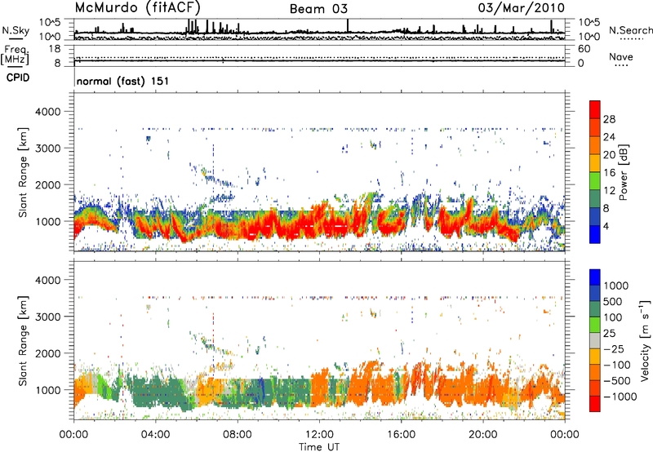Image resolution: width=653 pixels, height=452 pixels.
Task: Click the 24 label on power colorbar
Action: tap(609, 137)
